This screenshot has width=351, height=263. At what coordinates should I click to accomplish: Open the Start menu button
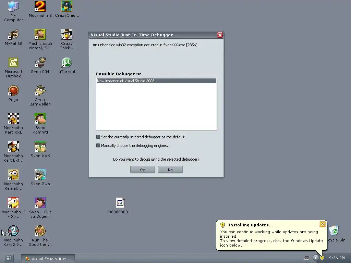pyautogui.click(x=9, y=258)
